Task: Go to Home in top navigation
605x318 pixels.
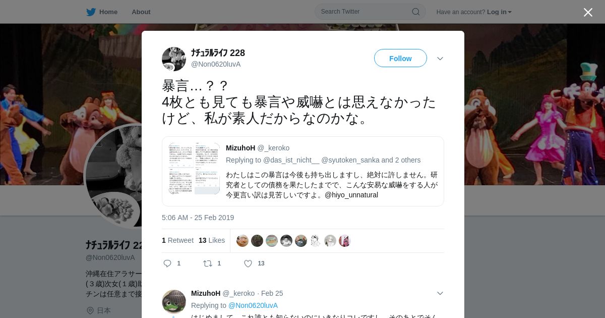Action: click(108, 12)
